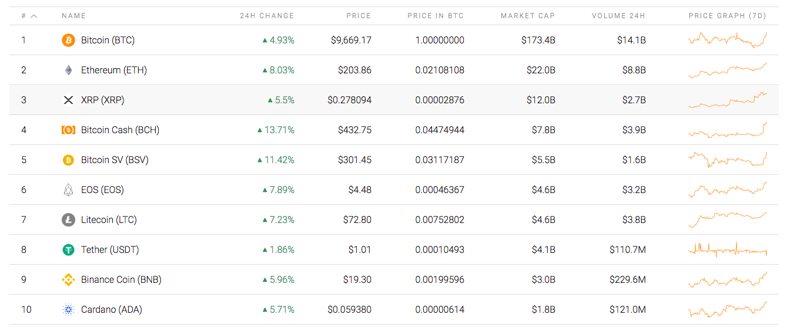Open Bitcoin SV's 7-day price graph
The height and width of the screenshot is (331, 787).
tap(728, 160)
